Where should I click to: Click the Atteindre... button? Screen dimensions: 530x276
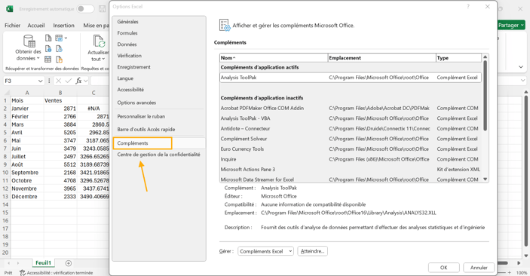coord(312,251)
